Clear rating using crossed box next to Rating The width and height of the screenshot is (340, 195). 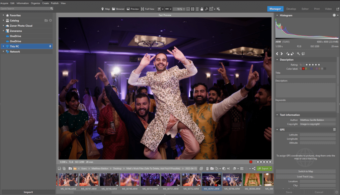300,65
